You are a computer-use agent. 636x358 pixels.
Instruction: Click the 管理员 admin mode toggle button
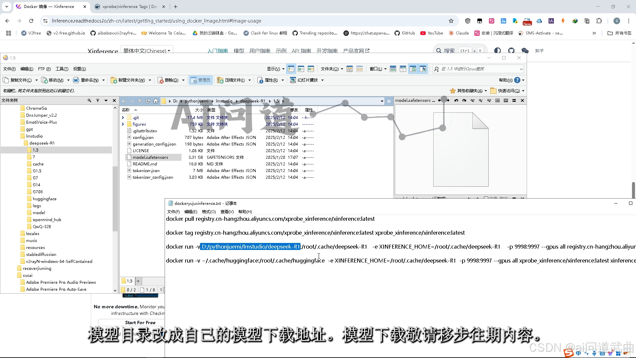tap(201, 80)
